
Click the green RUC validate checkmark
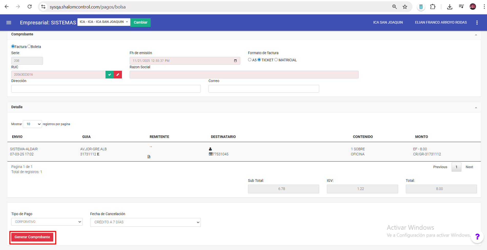pyautogui.click(x=109, y=75)
